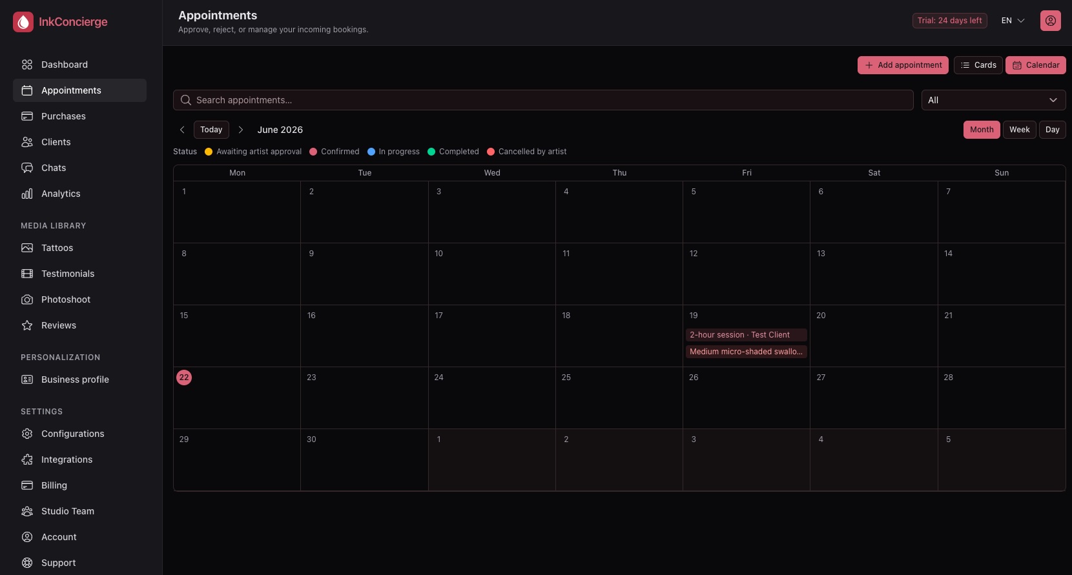This screenshot has height=575, width=1072.
Task: Open the Clients menu item
Action: click(79, 142)
